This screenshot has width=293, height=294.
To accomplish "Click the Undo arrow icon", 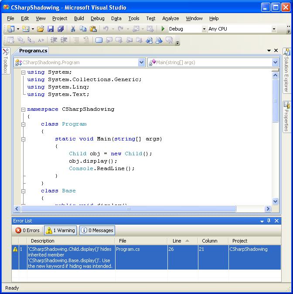I will point(106,29).
